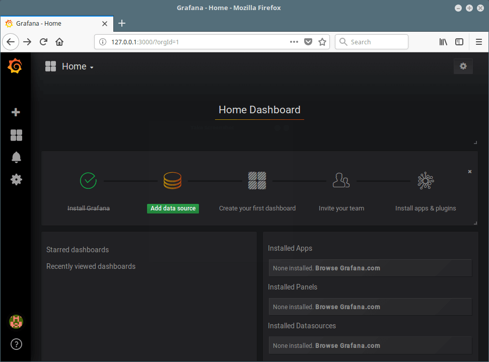This screenshot has width=489, height=362.
Task: Dismiss the getting started panel
Action: tap(470, 172)
